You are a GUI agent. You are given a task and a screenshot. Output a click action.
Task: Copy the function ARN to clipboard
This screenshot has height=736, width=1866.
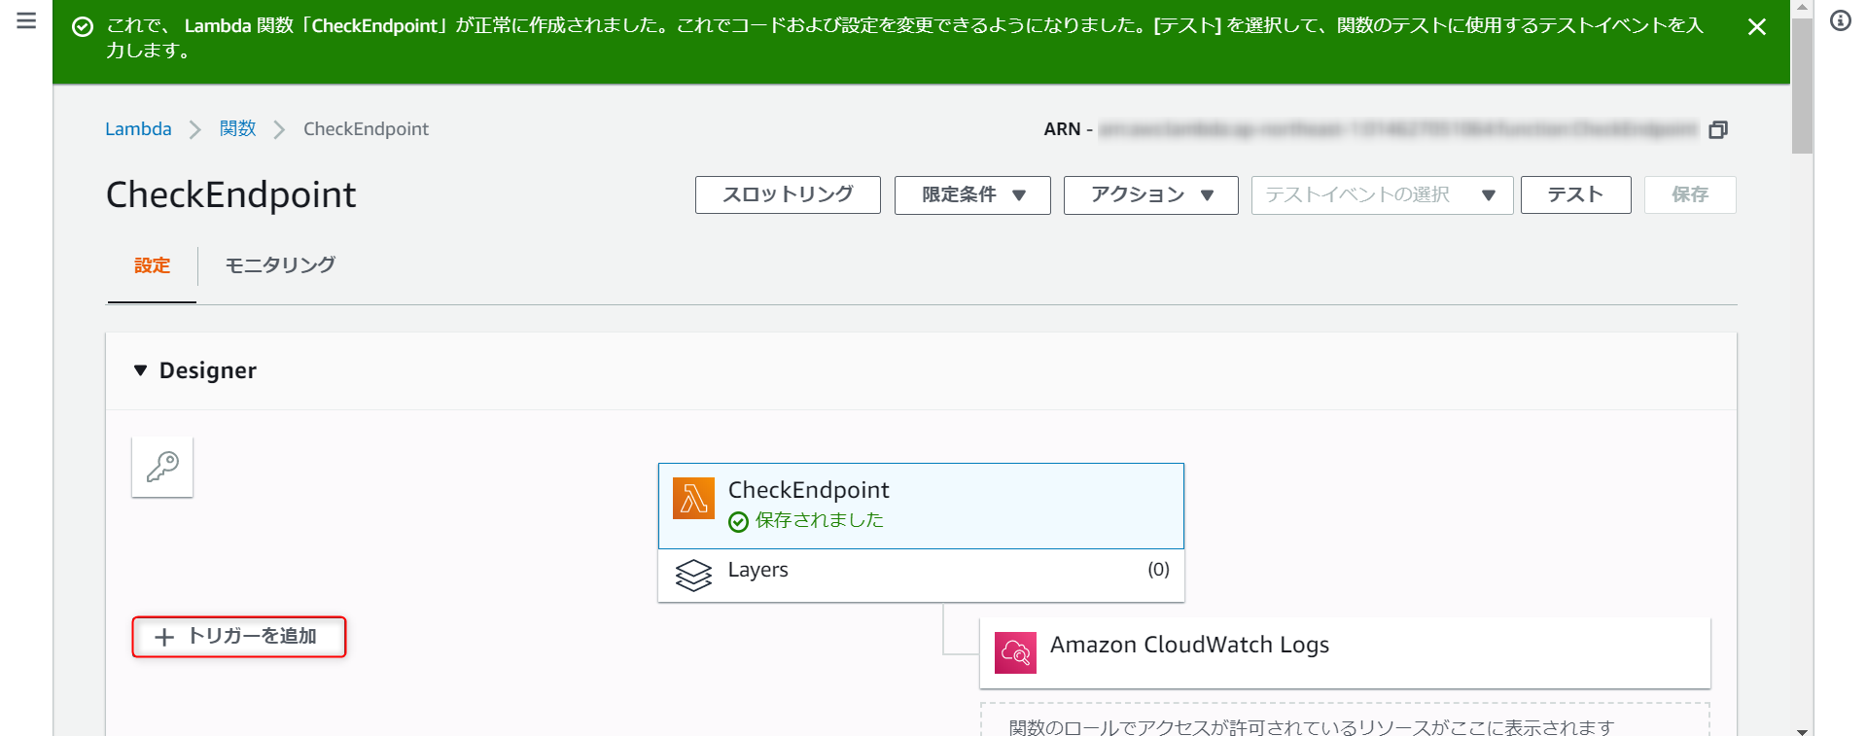tap(1718, 129)
